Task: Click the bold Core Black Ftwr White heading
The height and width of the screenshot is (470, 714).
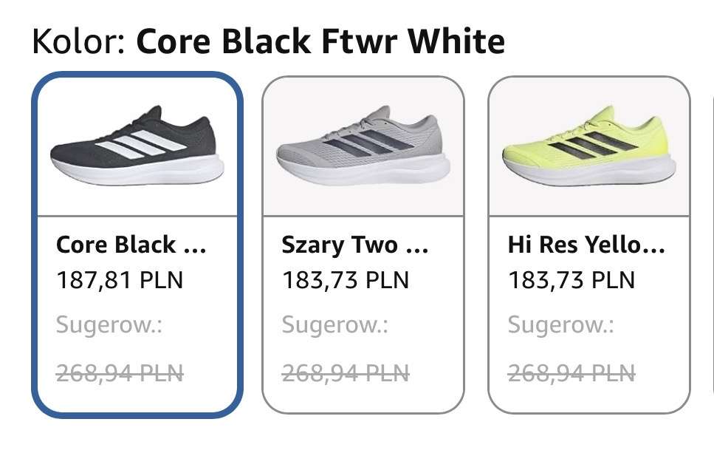Action: tap(320, 41)
